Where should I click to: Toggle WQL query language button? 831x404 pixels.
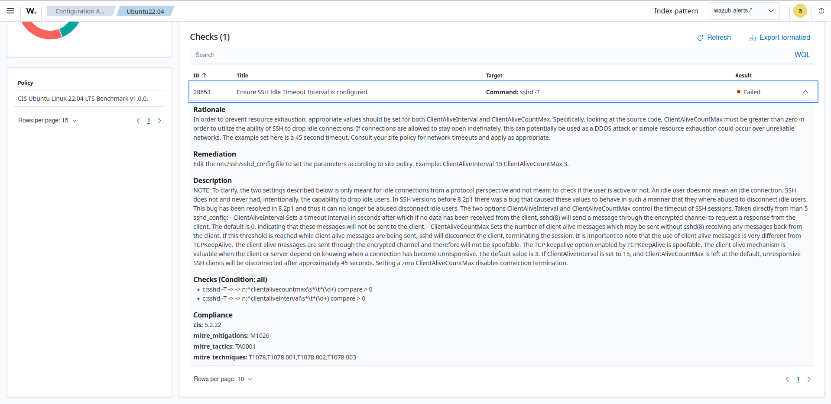pos(802,55)
